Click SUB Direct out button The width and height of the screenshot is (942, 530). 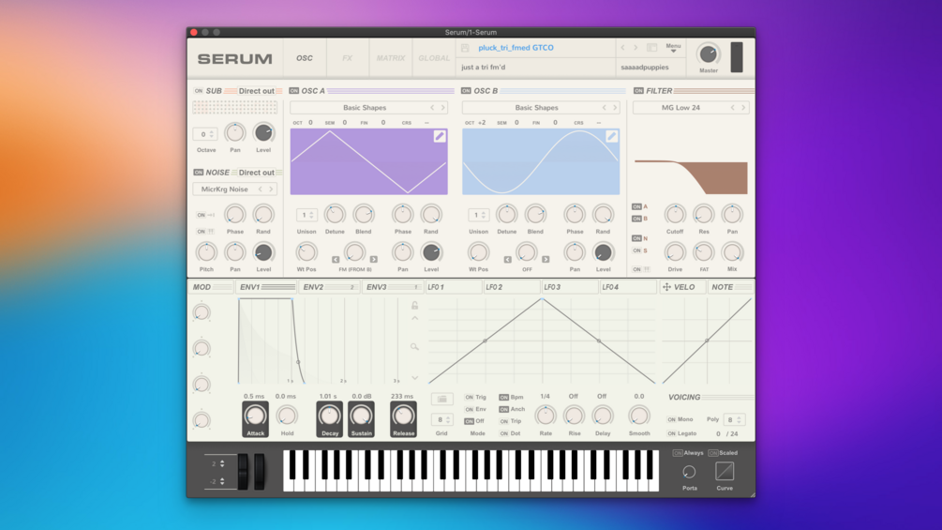[257, 91]
